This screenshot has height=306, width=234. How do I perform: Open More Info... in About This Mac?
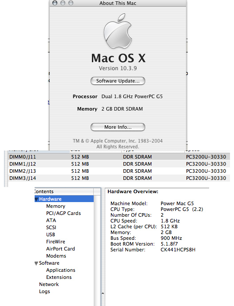point(118,127)
